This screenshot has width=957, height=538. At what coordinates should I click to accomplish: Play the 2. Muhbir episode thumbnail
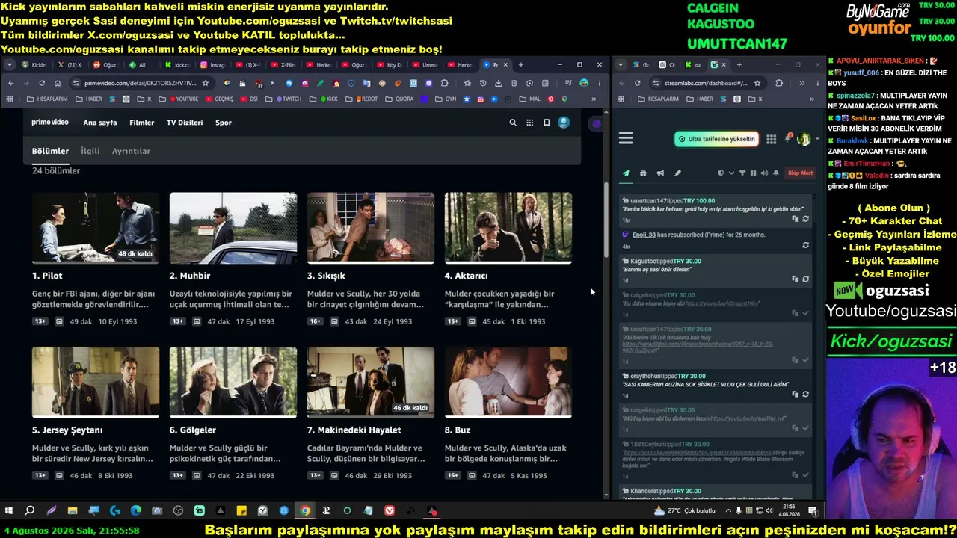(x=233, y=228)
